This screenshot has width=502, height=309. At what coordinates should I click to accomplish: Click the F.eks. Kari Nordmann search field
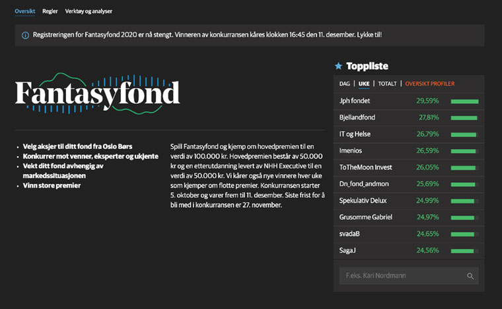click(409, 276)
